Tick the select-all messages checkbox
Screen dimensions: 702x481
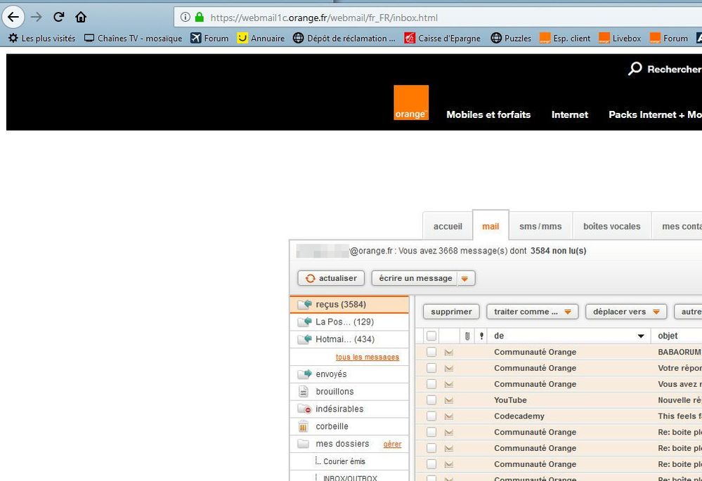coord(431,336)
